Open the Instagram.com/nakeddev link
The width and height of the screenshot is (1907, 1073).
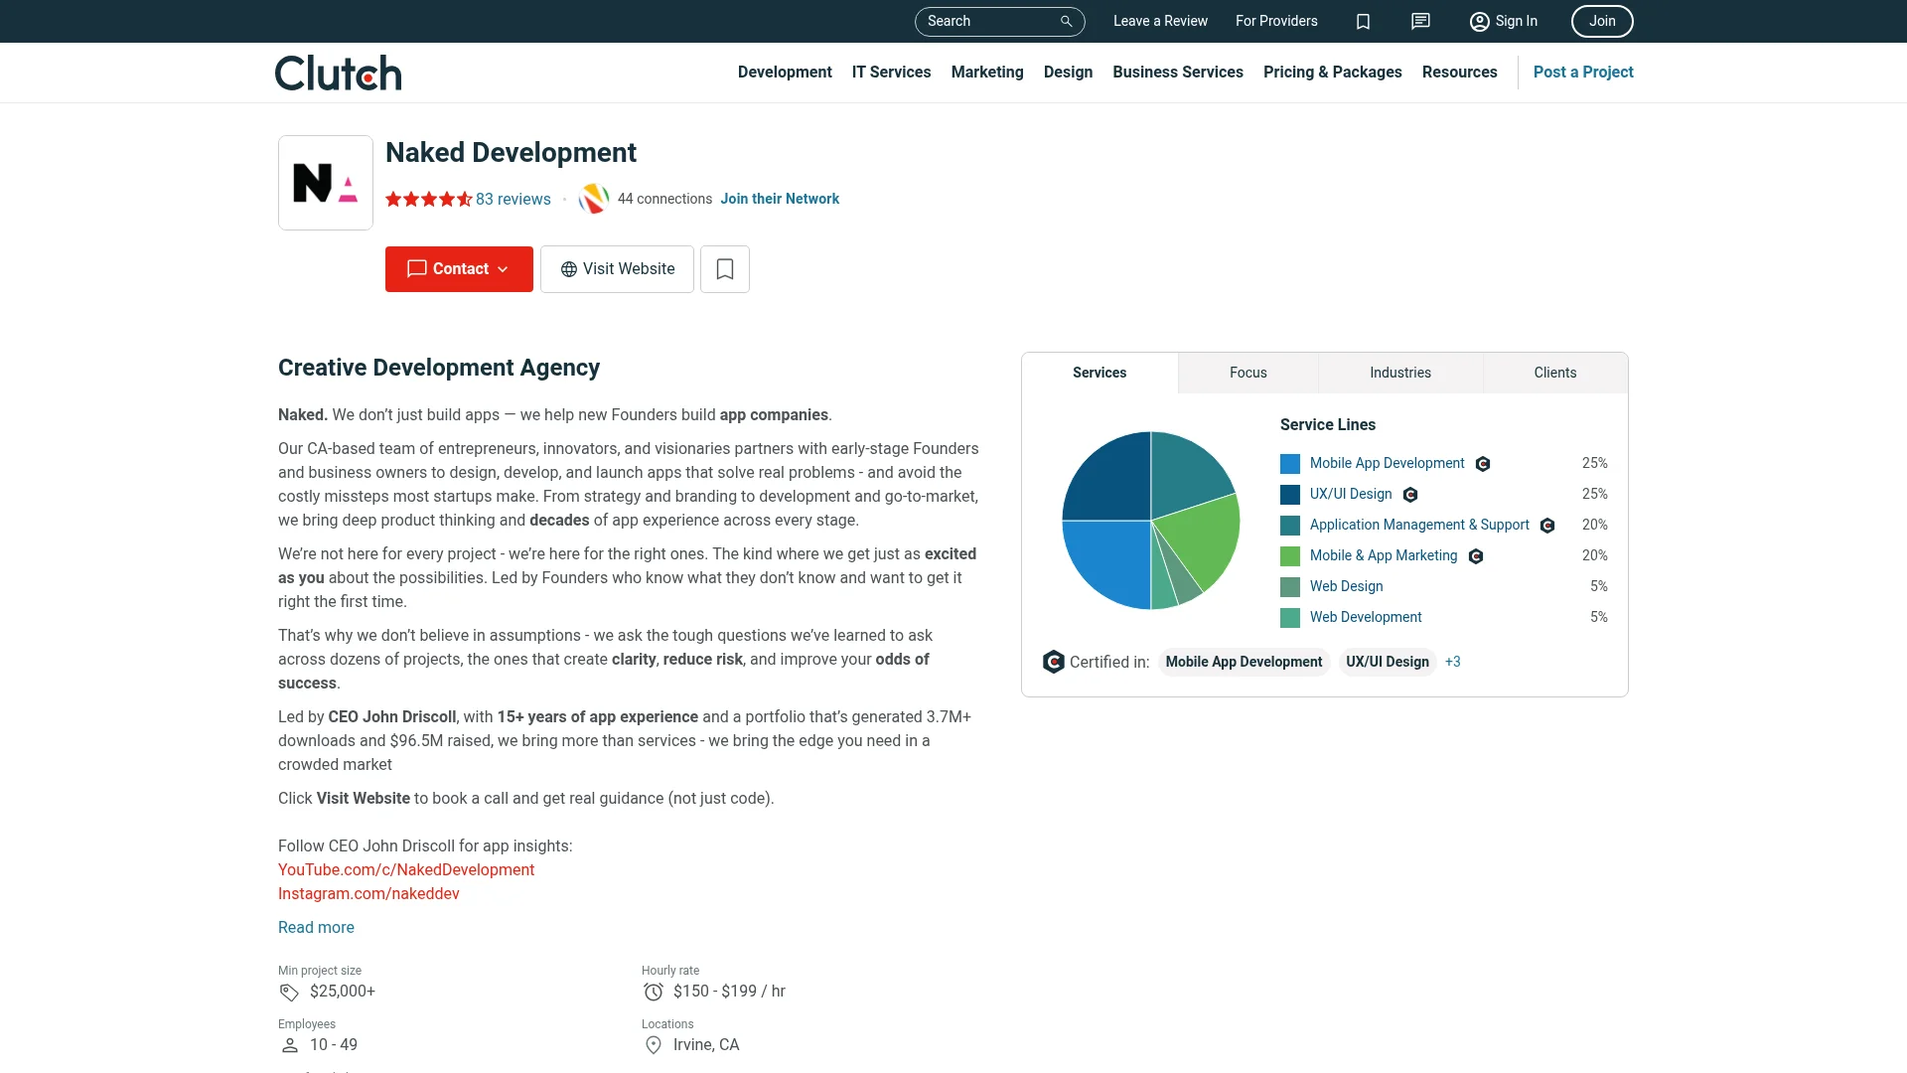368,893
